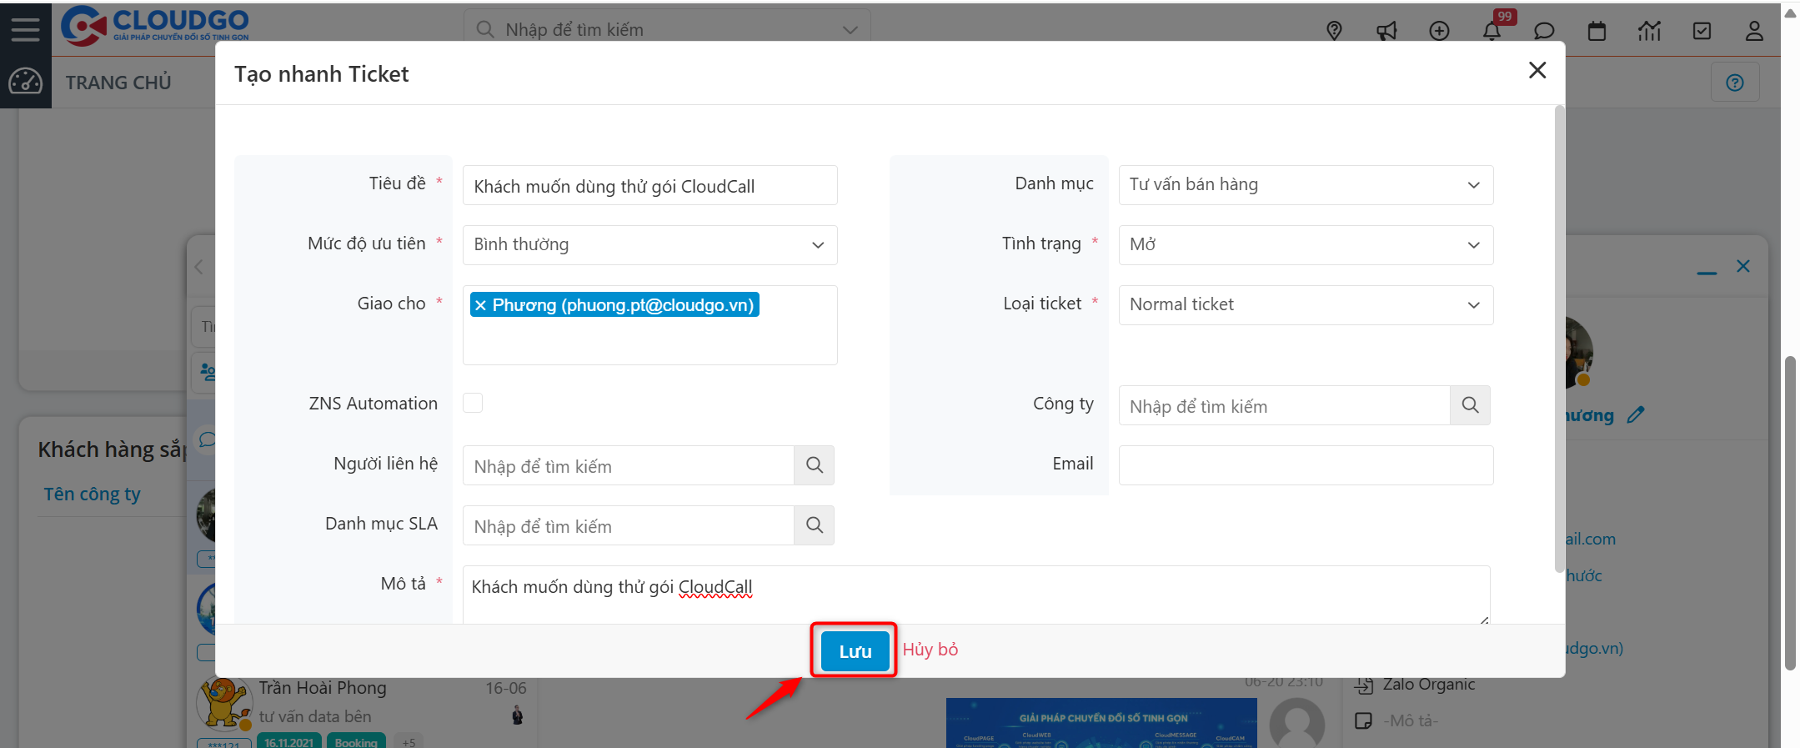The width and height of the screenshot is (1800, 748).
Task: Open the announcements megaphone icon
Action: (x=1386, y=31)
